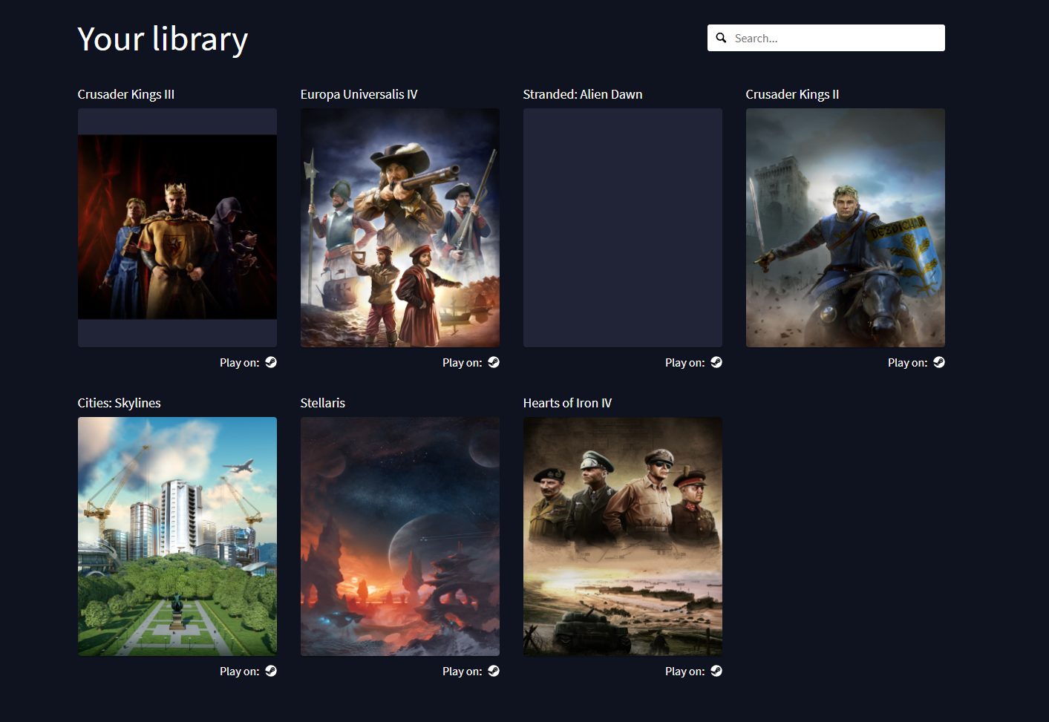Viewport: 1049px width, 722px height.
Task: Click the magnifier icon in the search box
Action: coord(721,38)
